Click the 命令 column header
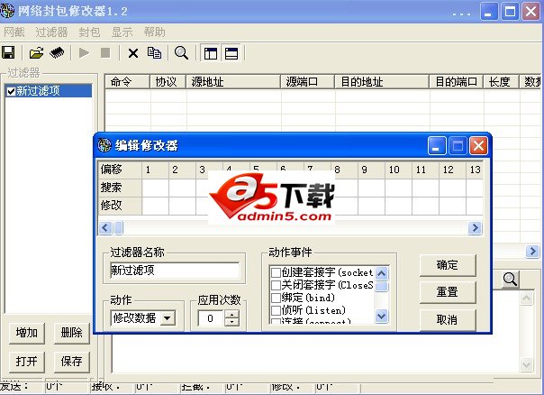This screenshot has width=544, height=395. pyautogui.click(x=127, y=82)
